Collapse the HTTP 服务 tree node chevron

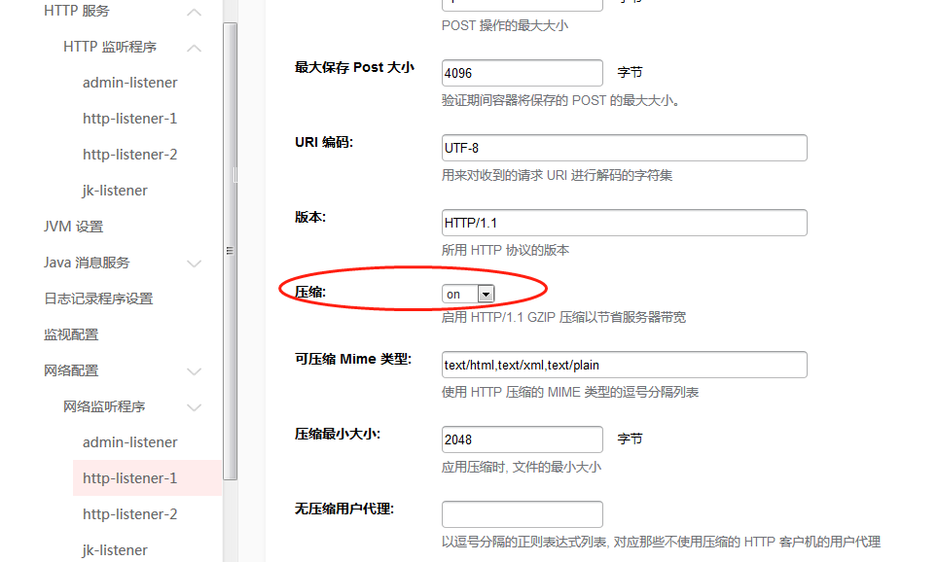195,12
